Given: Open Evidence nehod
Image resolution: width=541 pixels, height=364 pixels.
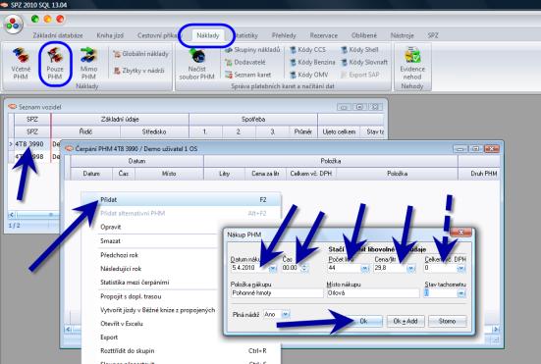Looking at the screenshot, I should pyautogui.click(x=412, y=64).
